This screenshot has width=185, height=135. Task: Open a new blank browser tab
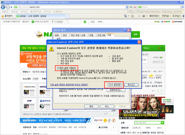[67, 16]
